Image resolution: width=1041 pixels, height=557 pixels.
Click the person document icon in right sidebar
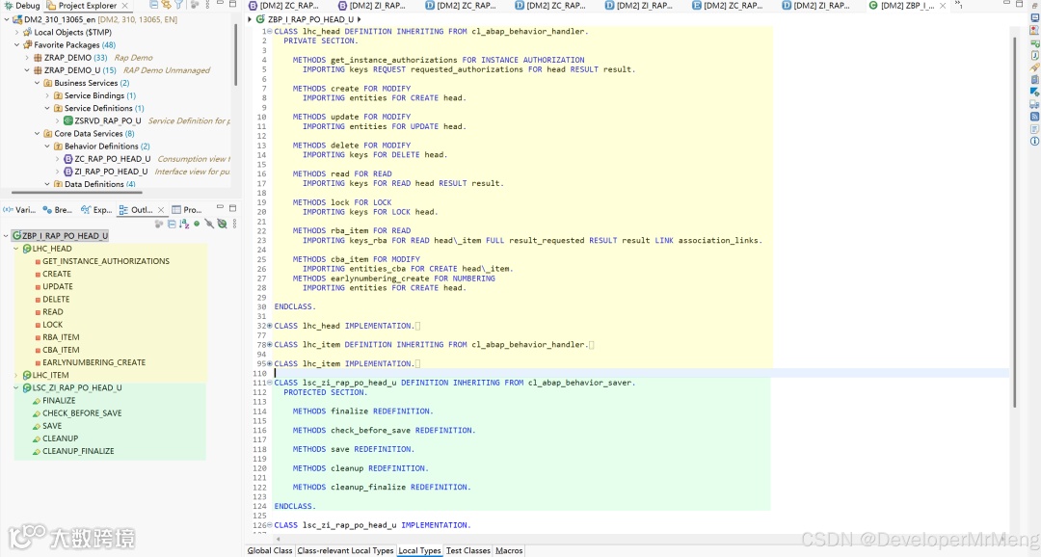coord(1034,30)
